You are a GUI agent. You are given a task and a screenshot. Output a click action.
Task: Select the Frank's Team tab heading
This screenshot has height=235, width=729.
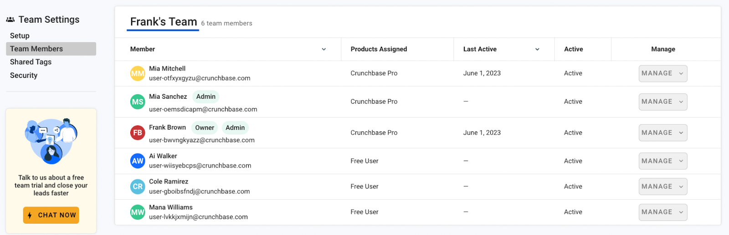click(x=163, y=22)
